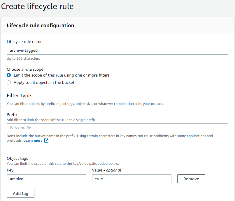Select the "Limit the scope" radio button
Screen dimensions: 235x201
9,75
